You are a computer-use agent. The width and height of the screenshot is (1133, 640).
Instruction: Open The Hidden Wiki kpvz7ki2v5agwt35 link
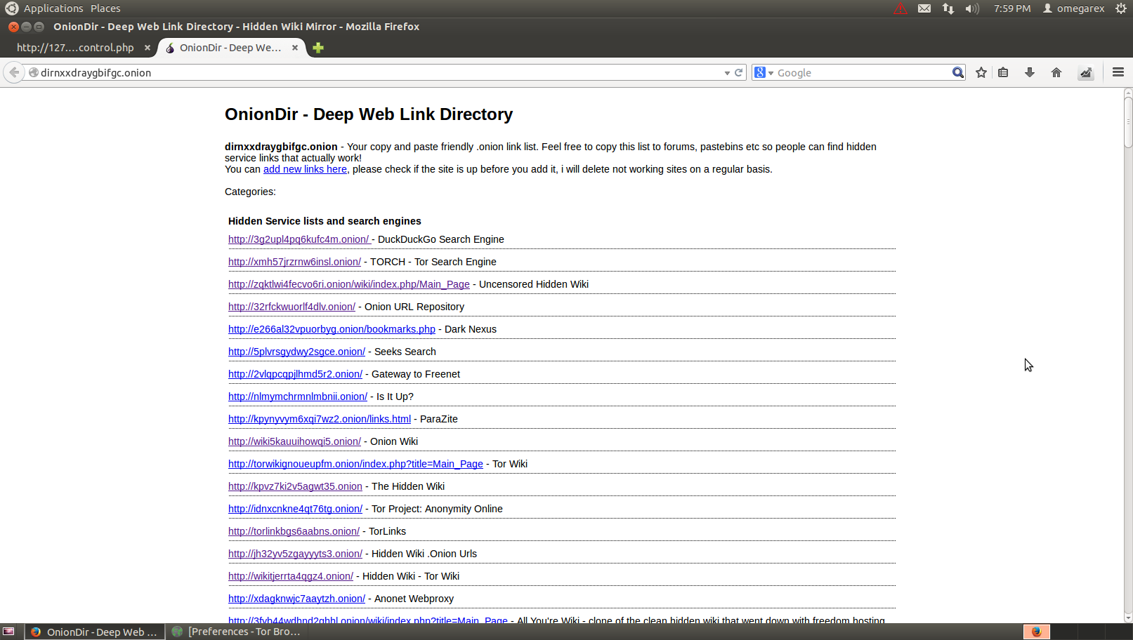coord(295,486)
